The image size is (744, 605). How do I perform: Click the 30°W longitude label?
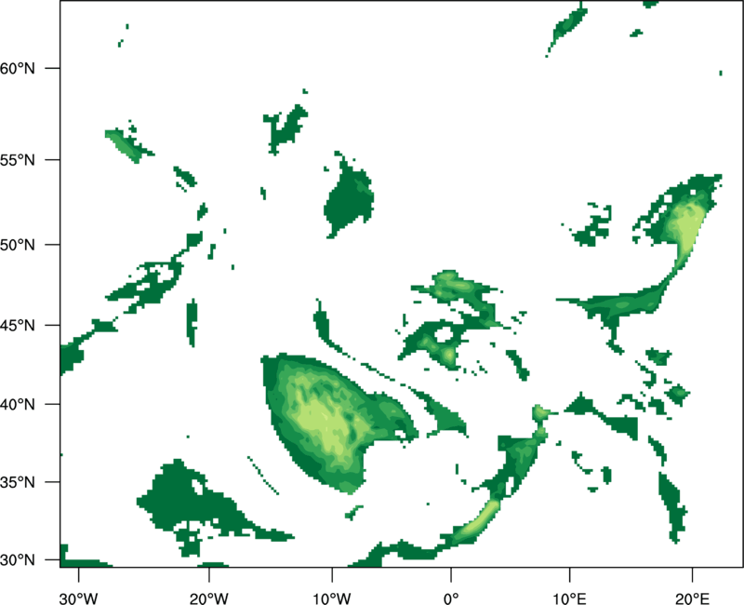point(78,598)
